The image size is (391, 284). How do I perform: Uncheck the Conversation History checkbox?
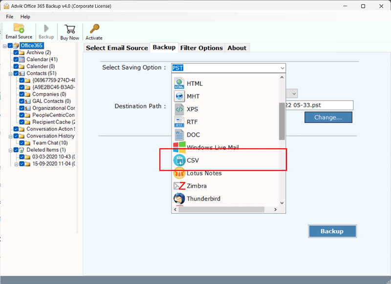pos(16,136)
